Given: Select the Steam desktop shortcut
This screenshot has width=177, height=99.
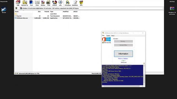Looking at the screenshot, I should [4, 10].
